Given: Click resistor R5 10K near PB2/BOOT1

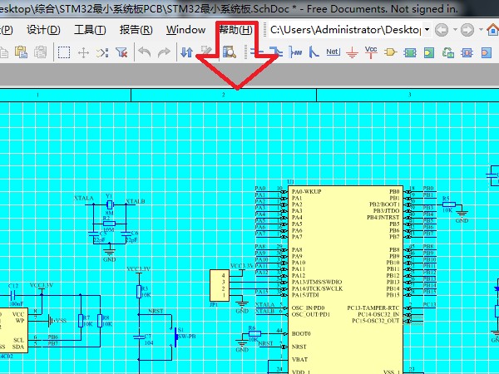Looking at the screenshot, I should point(449,204).
